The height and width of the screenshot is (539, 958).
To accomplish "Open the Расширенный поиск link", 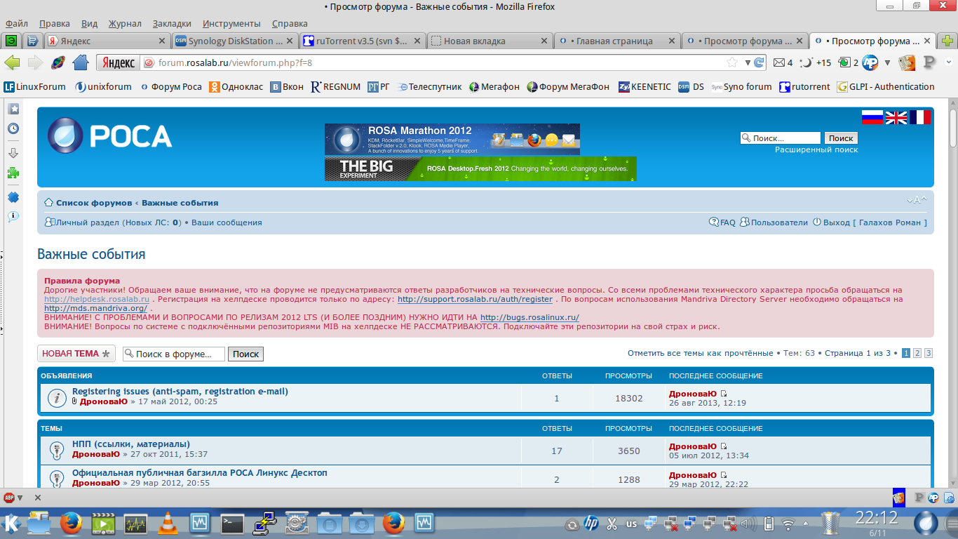I will 816,149.
